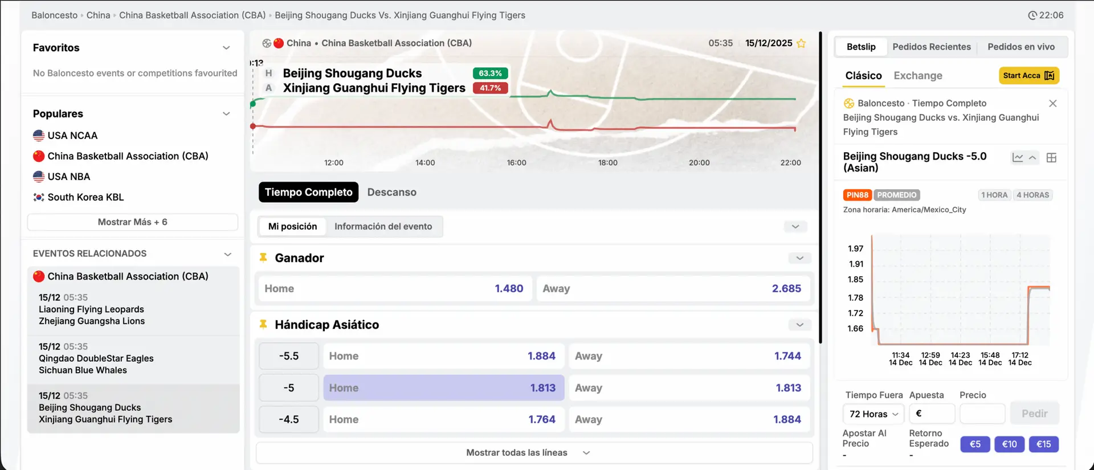1094x470 pixels.
Task: Open the Exchange tab
Action: pos(917,76)
